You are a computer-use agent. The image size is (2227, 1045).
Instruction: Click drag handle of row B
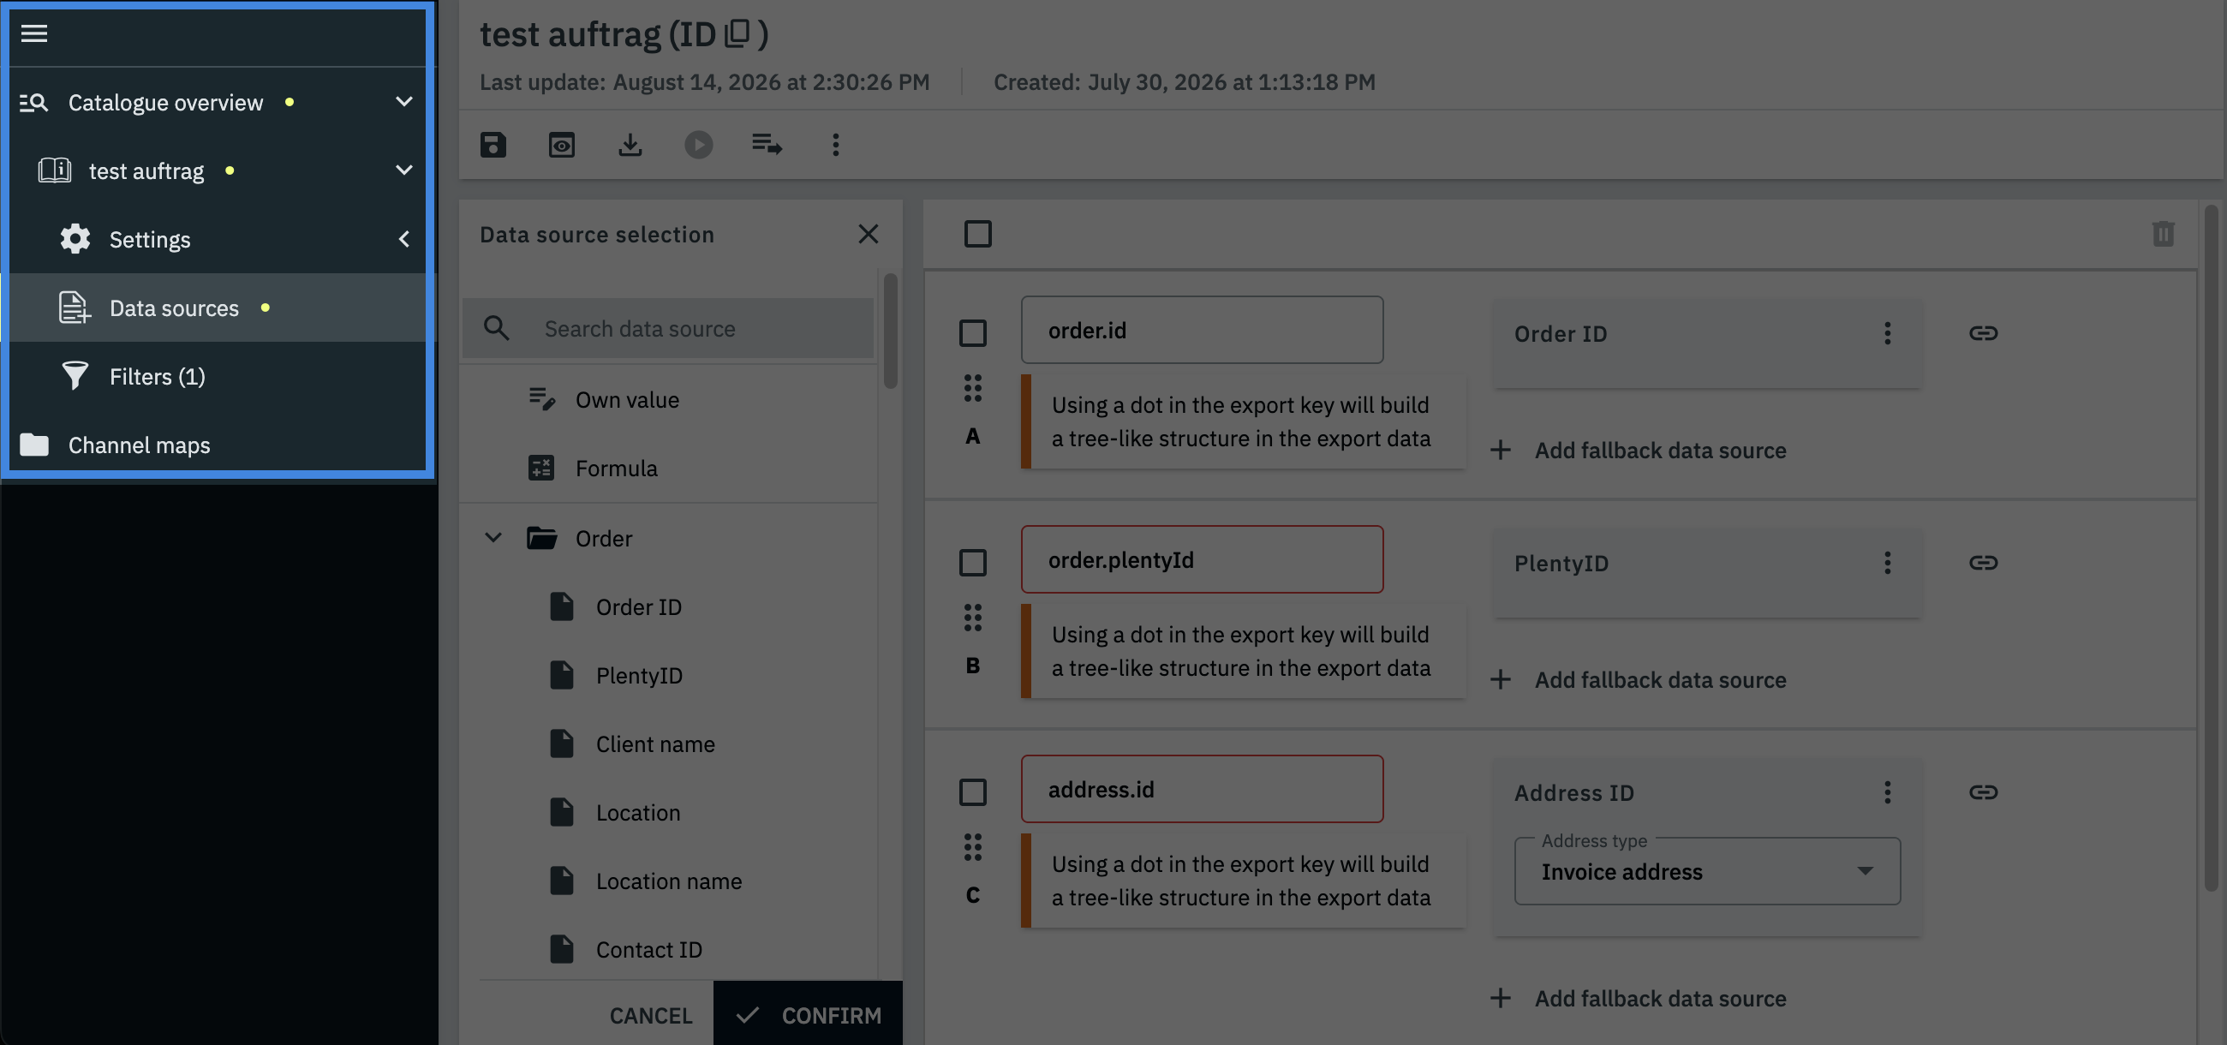[972, 618]
